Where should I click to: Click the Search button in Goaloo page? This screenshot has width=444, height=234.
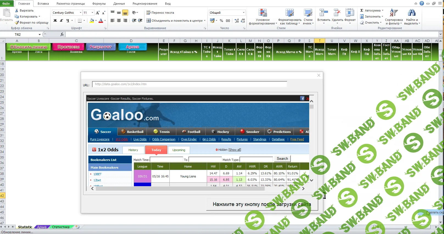tap(282, 159)
